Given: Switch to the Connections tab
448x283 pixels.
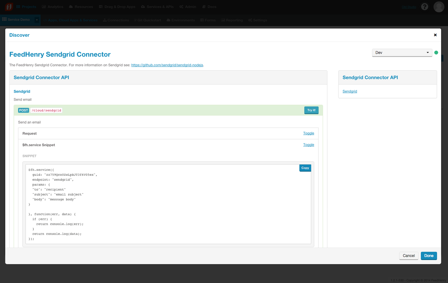Looking at the screenshot, I should click(x=116, y=20).
